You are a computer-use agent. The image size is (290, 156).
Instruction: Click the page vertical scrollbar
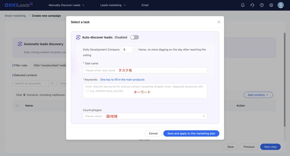(284, 80)
